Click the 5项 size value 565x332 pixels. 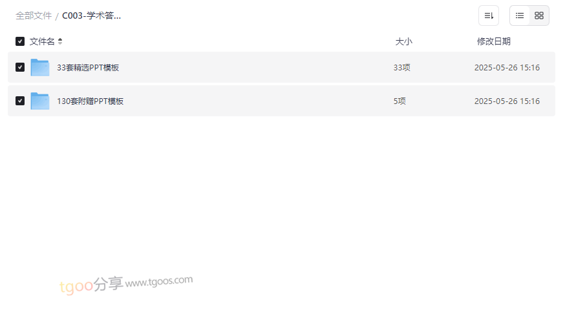click(x=400, y=101)
